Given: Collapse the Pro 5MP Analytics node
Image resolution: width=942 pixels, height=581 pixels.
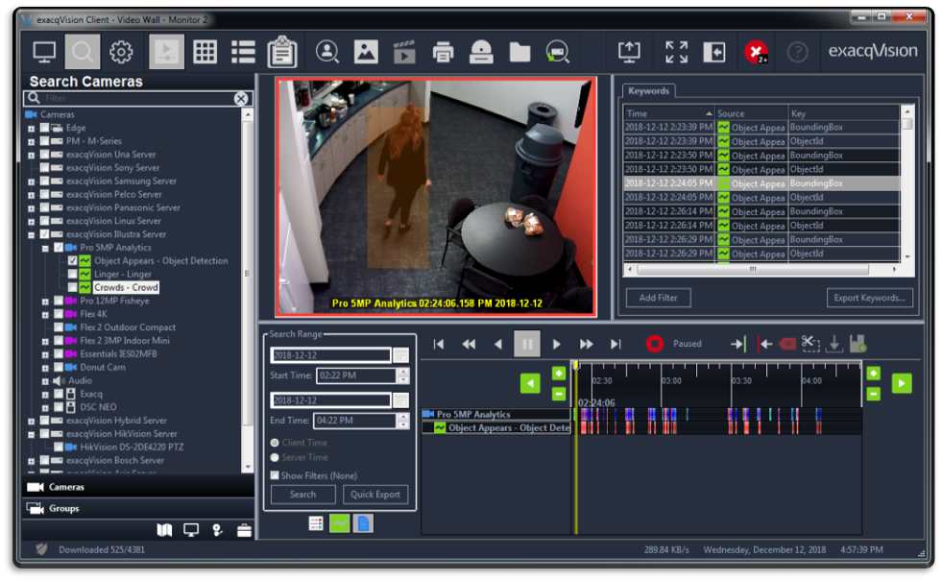Looking at the screenshot, I should [45, 248].
